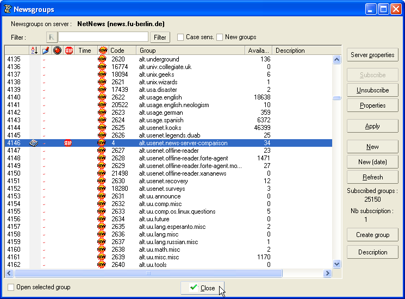This screenshot has width=405, height=299.
Task: Click the sort order A-Z column header icon
Action: coord(34,51)
